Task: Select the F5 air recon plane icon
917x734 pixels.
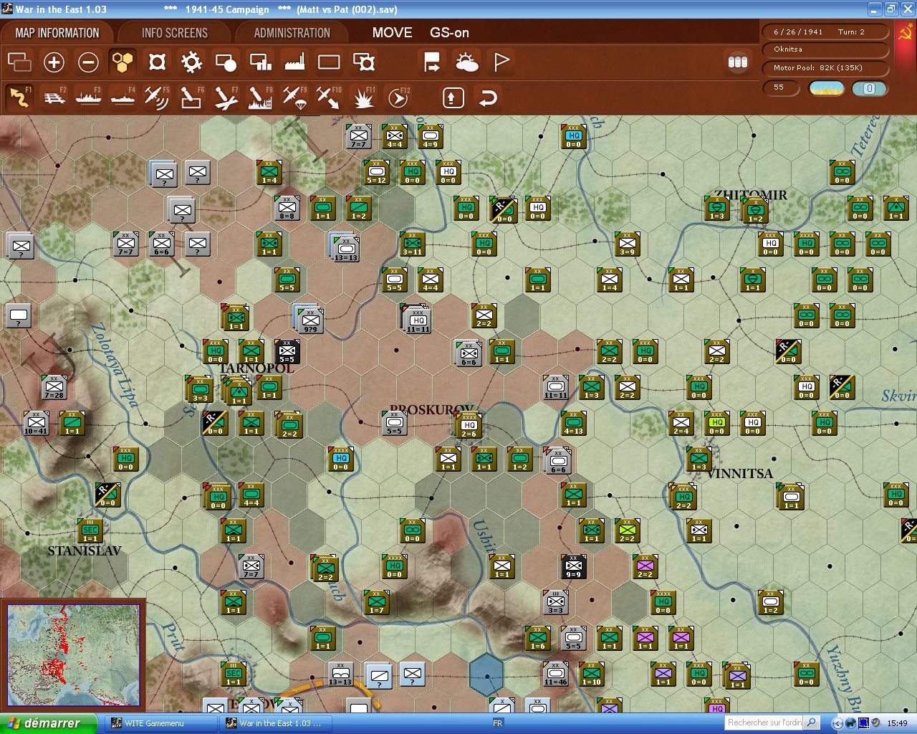Action: [x=157, y=97]
